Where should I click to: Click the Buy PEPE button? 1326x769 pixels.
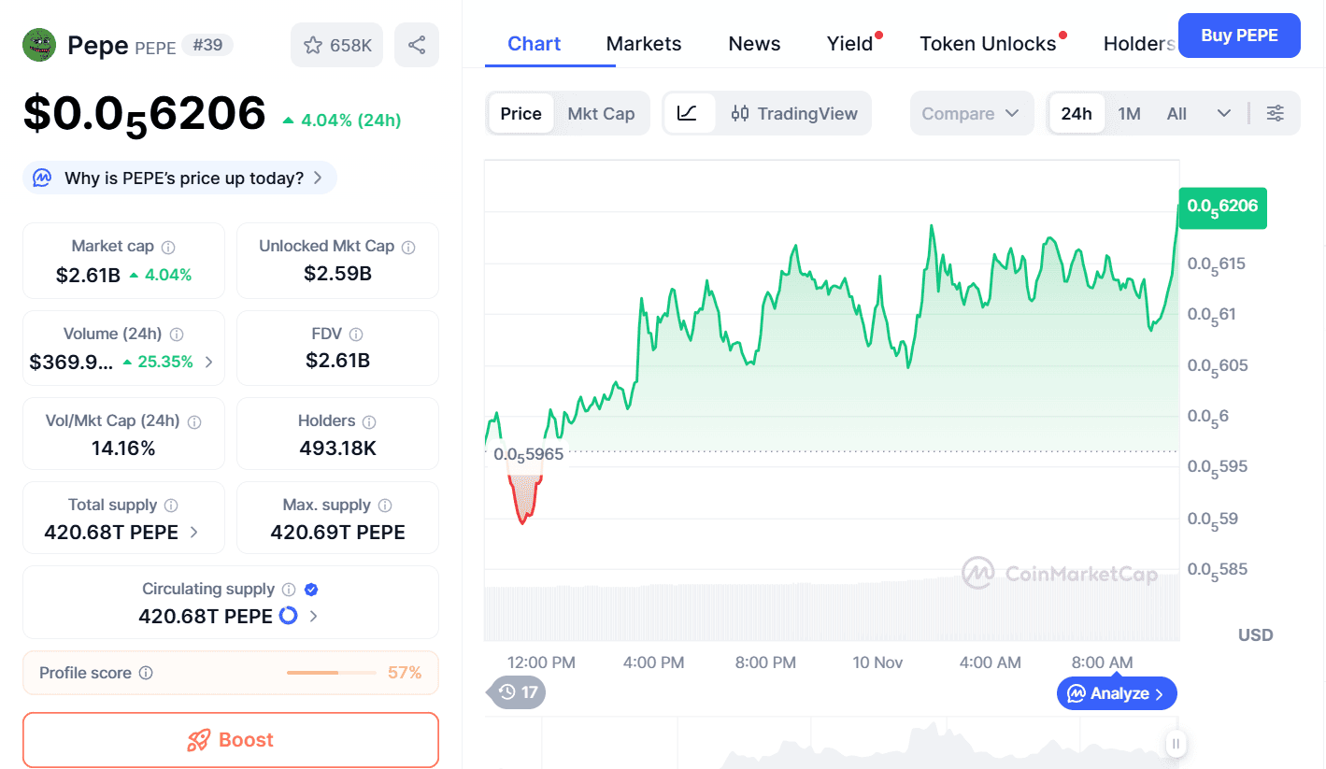1238,36
